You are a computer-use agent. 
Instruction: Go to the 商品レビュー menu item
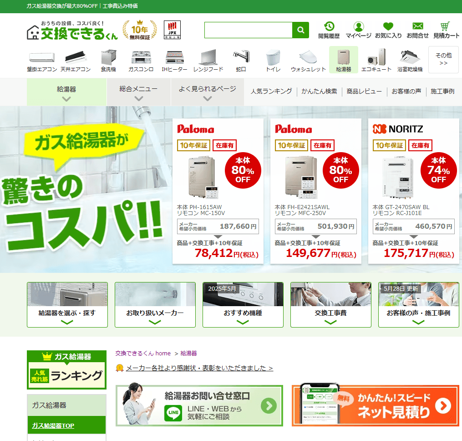point(364,91)
